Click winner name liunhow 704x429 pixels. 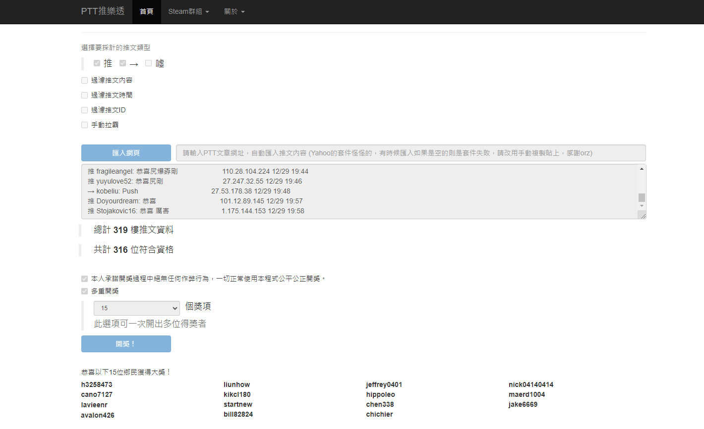click(x=236, y=384)
